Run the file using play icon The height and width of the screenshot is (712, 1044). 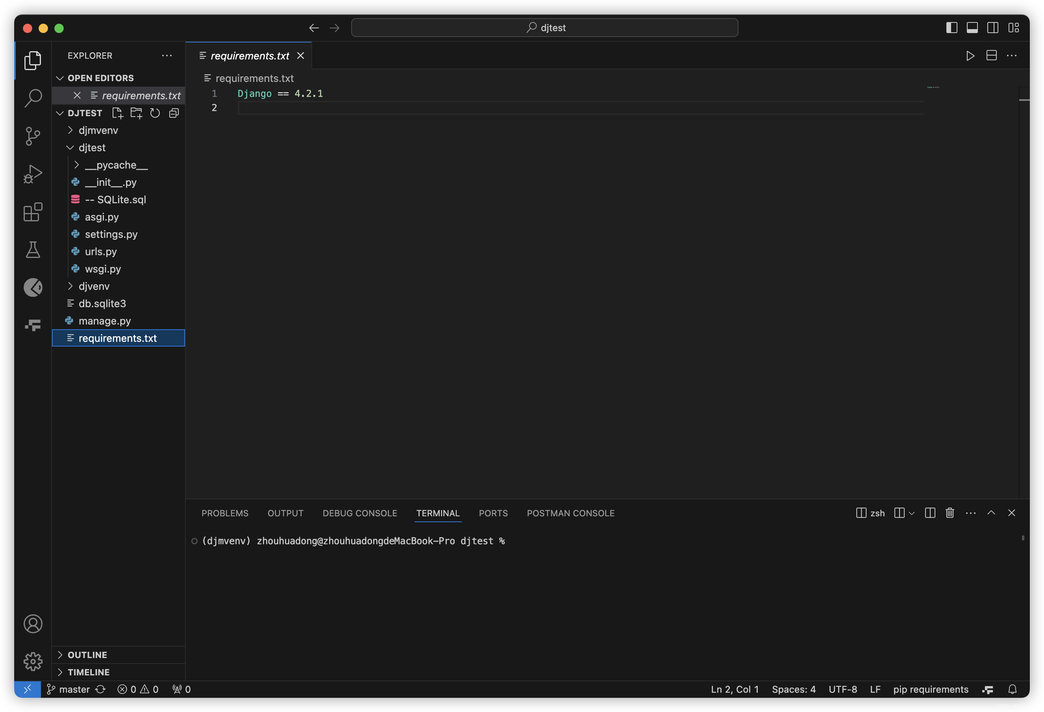point(970,56)
